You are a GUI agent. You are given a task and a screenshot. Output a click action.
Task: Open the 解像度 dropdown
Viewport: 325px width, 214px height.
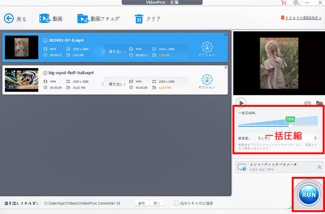287,138
